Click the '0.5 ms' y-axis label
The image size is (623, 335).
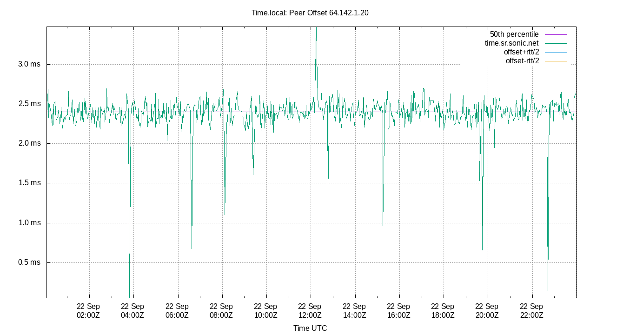tap(29, 262)
